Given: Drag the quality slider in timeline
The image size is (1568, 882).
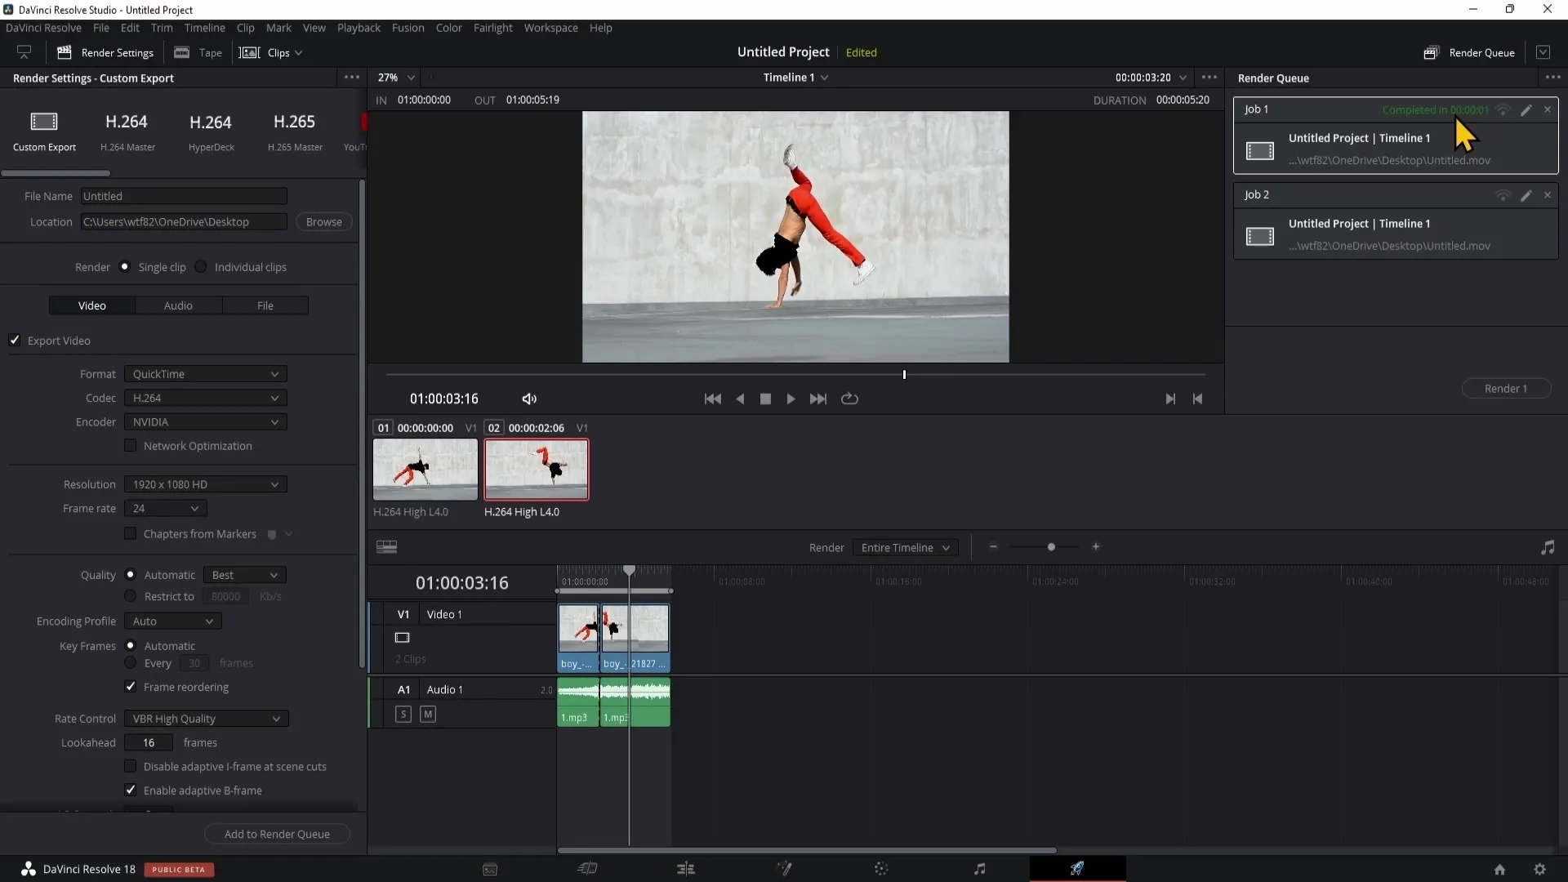Looking at the screenshot, I should (x=1051, y=547).
